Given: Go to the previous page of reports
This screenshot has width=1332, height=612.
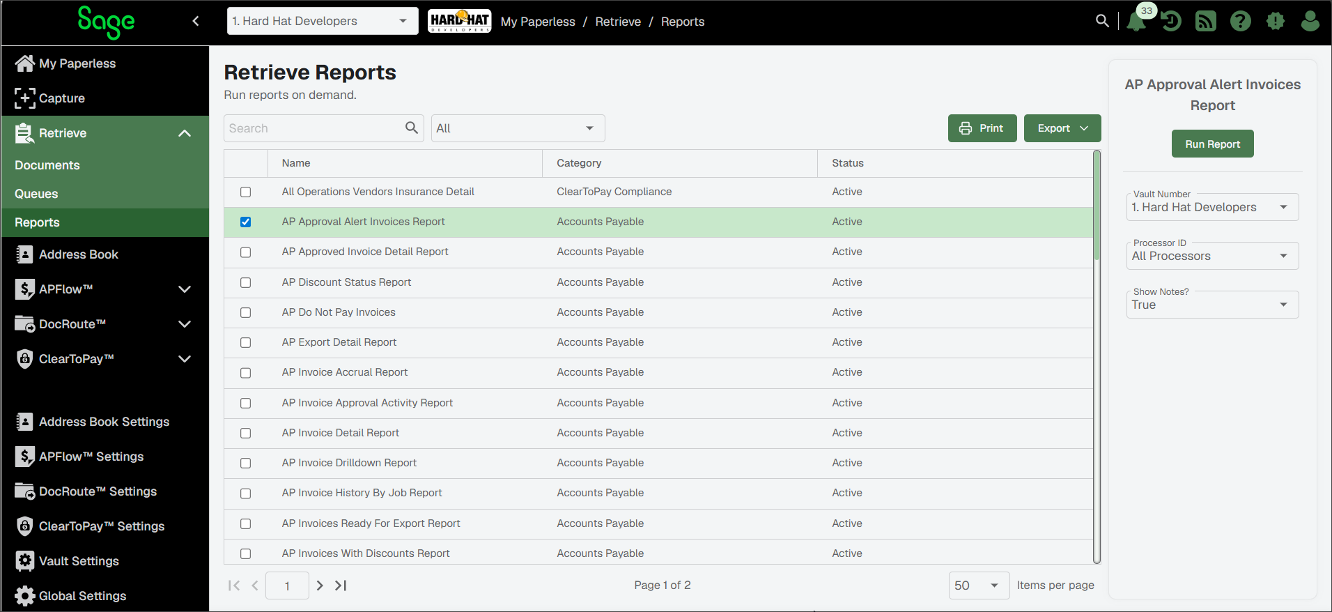Looking at the screenshot, I should click(255, 586).
